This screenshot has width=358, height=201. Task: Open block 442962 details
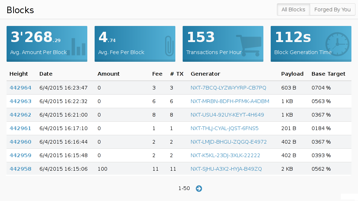pos(20,115)
